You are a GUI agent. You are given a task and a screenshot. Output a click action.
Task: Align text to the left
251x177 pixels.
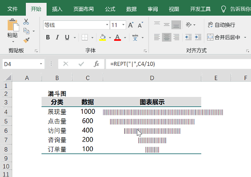click(x=157, y=37)
